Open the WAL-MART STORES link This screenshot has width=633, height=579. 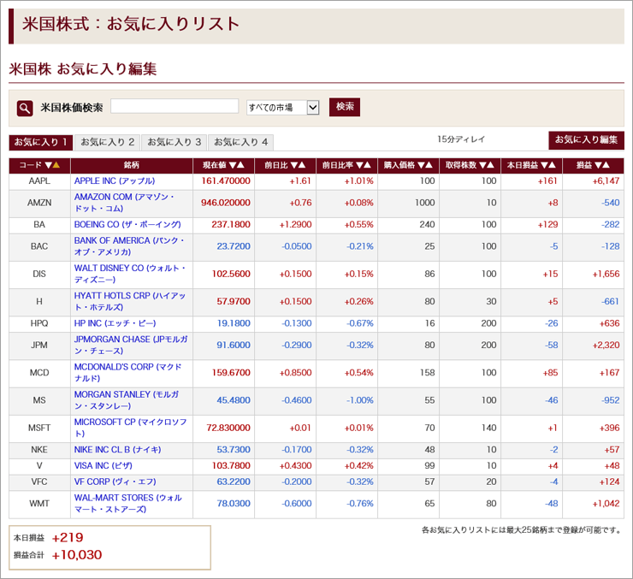pyautogui.click(x=128, y=504)
